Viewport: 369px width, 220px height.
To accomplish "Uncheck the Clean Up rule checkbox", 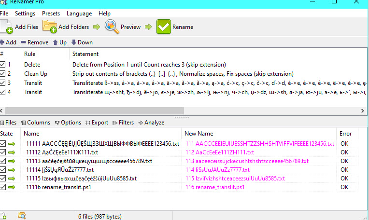I will [3, 74].
